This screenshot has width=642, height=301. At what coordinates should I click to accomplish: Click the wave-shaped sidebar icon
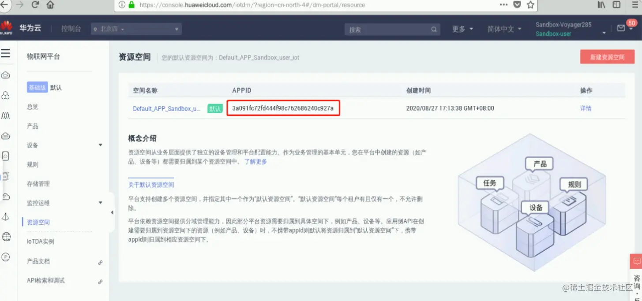tap(6, 115)
